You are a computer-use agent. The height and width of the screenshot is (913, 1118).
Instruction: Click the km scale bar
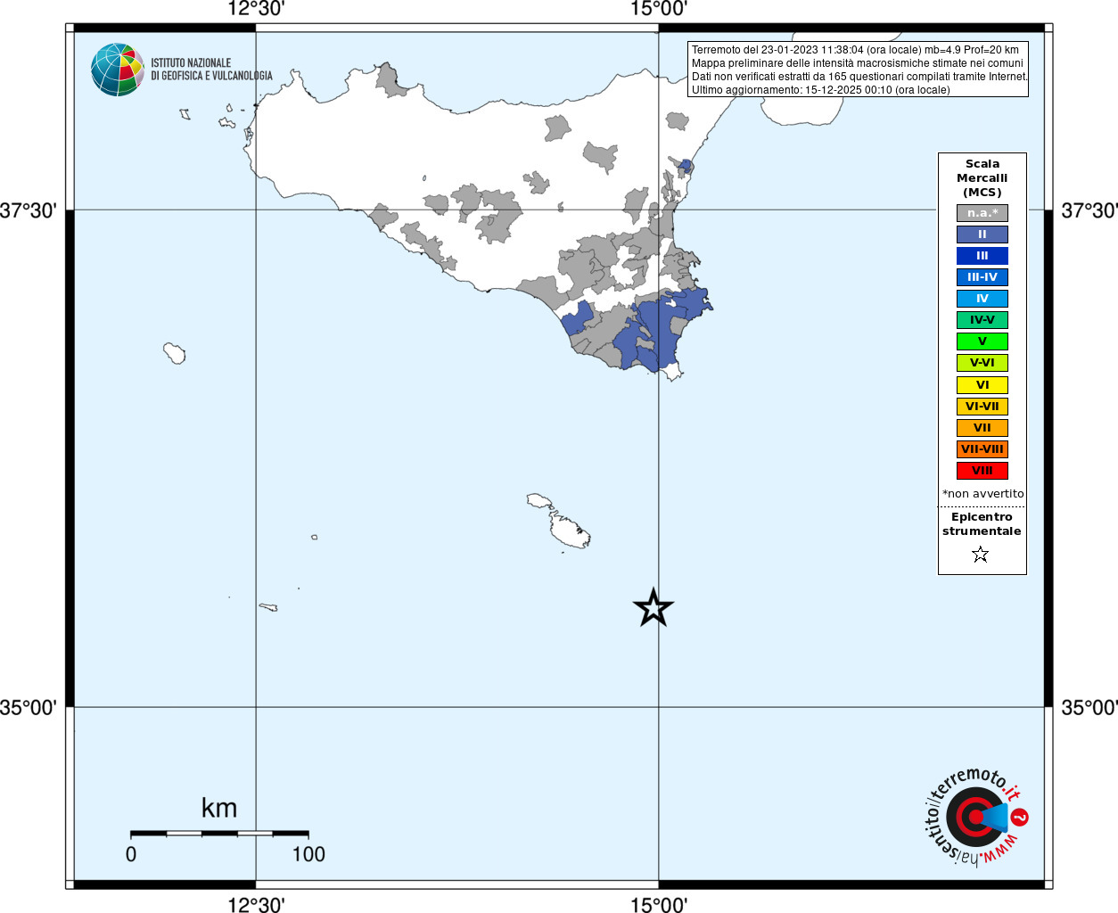pos(219,834)
